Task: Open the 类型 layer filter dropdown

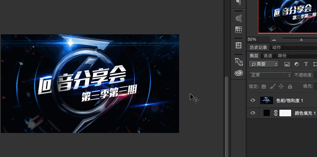Action: point(264,64)
